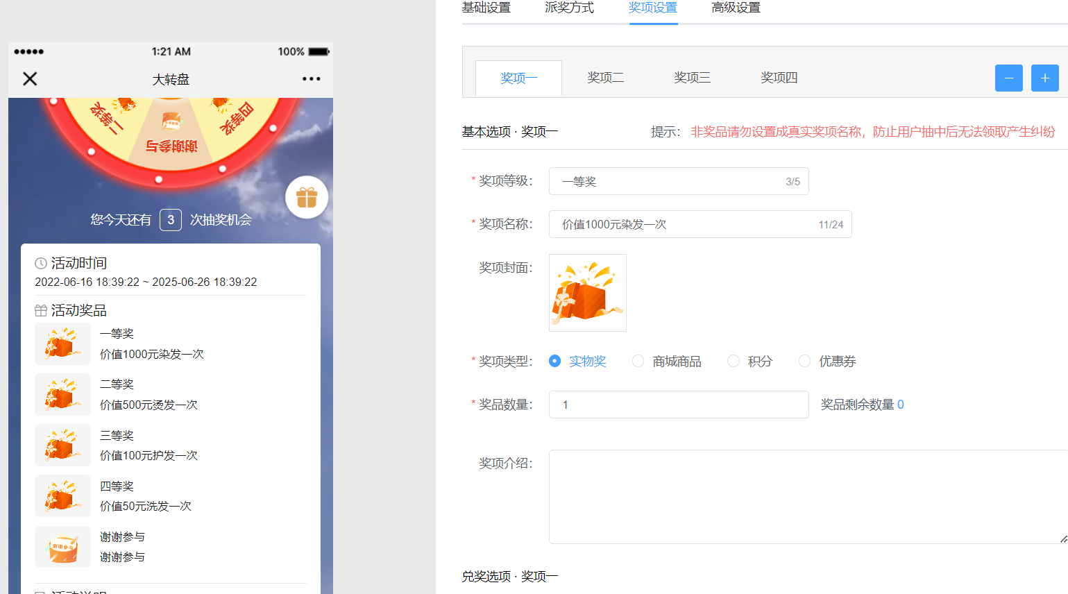Image resolution: width=1068 pixels, height=594 pixels.
Task: Click the 三等奖 gift box thumbnail
Action: coord(62,445)
